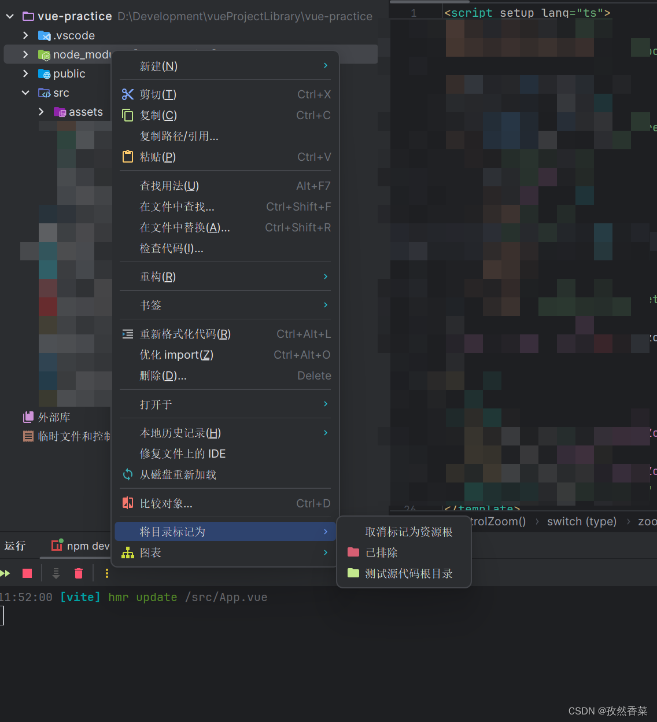Click the diff icon next to 比较对象
This screenshot has height=722, width=657.
[127, 503]
